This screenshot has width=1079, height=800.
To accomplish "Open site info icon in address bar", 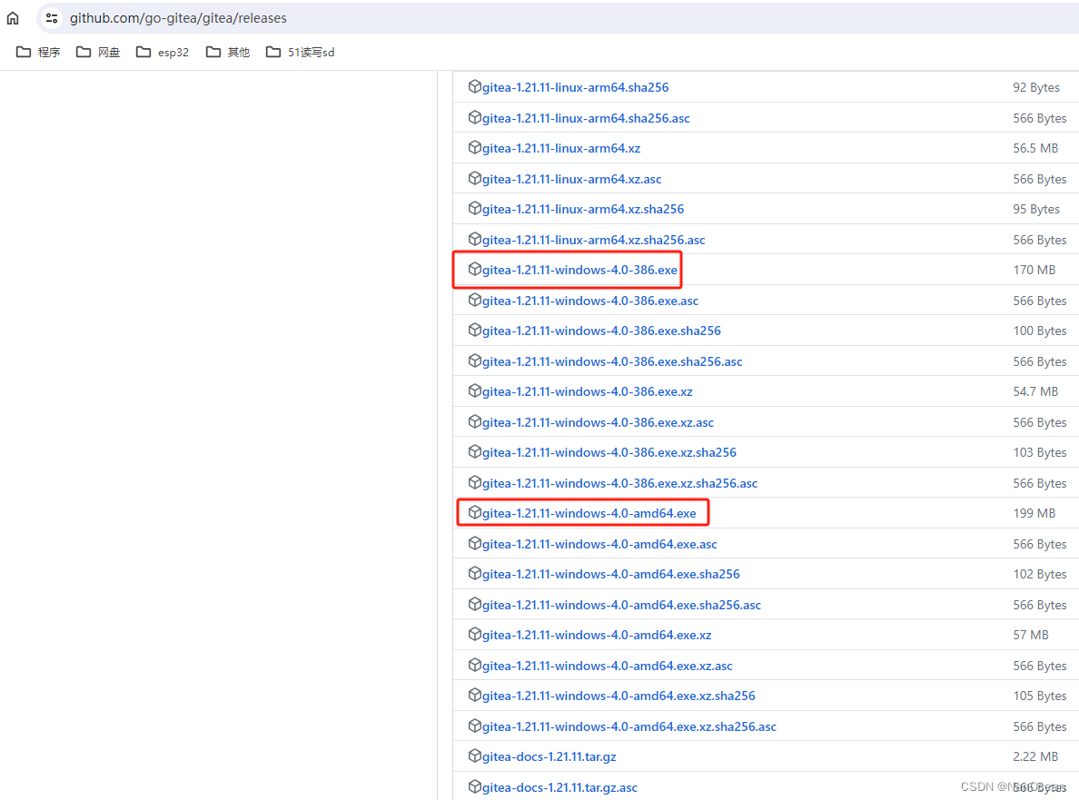I will pyautogui.click(x=52, y=18).
